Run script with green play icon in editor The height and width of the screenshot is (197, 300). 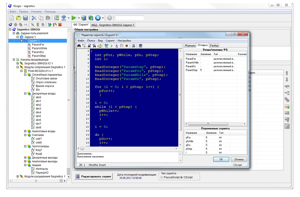coord(111,46)
